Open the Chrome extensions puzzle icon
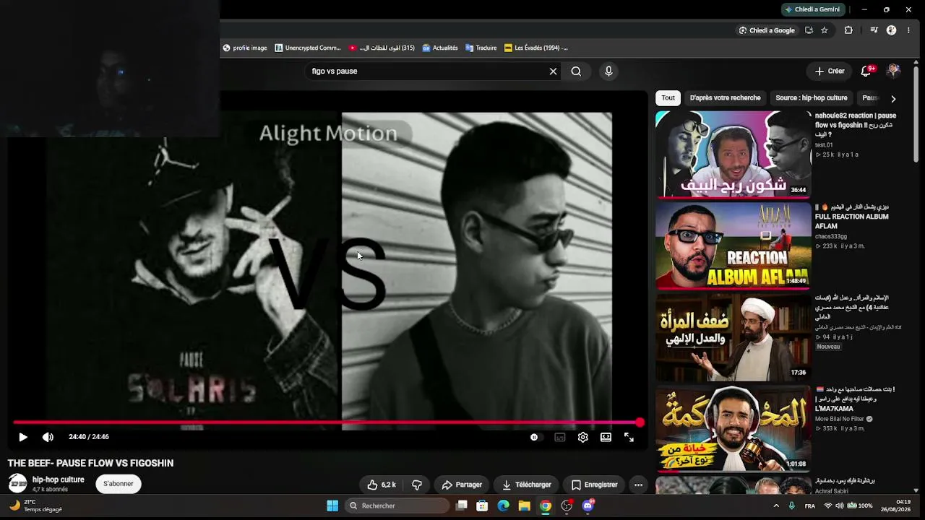Viewport: 925px width, 520px height. [848, 30]
